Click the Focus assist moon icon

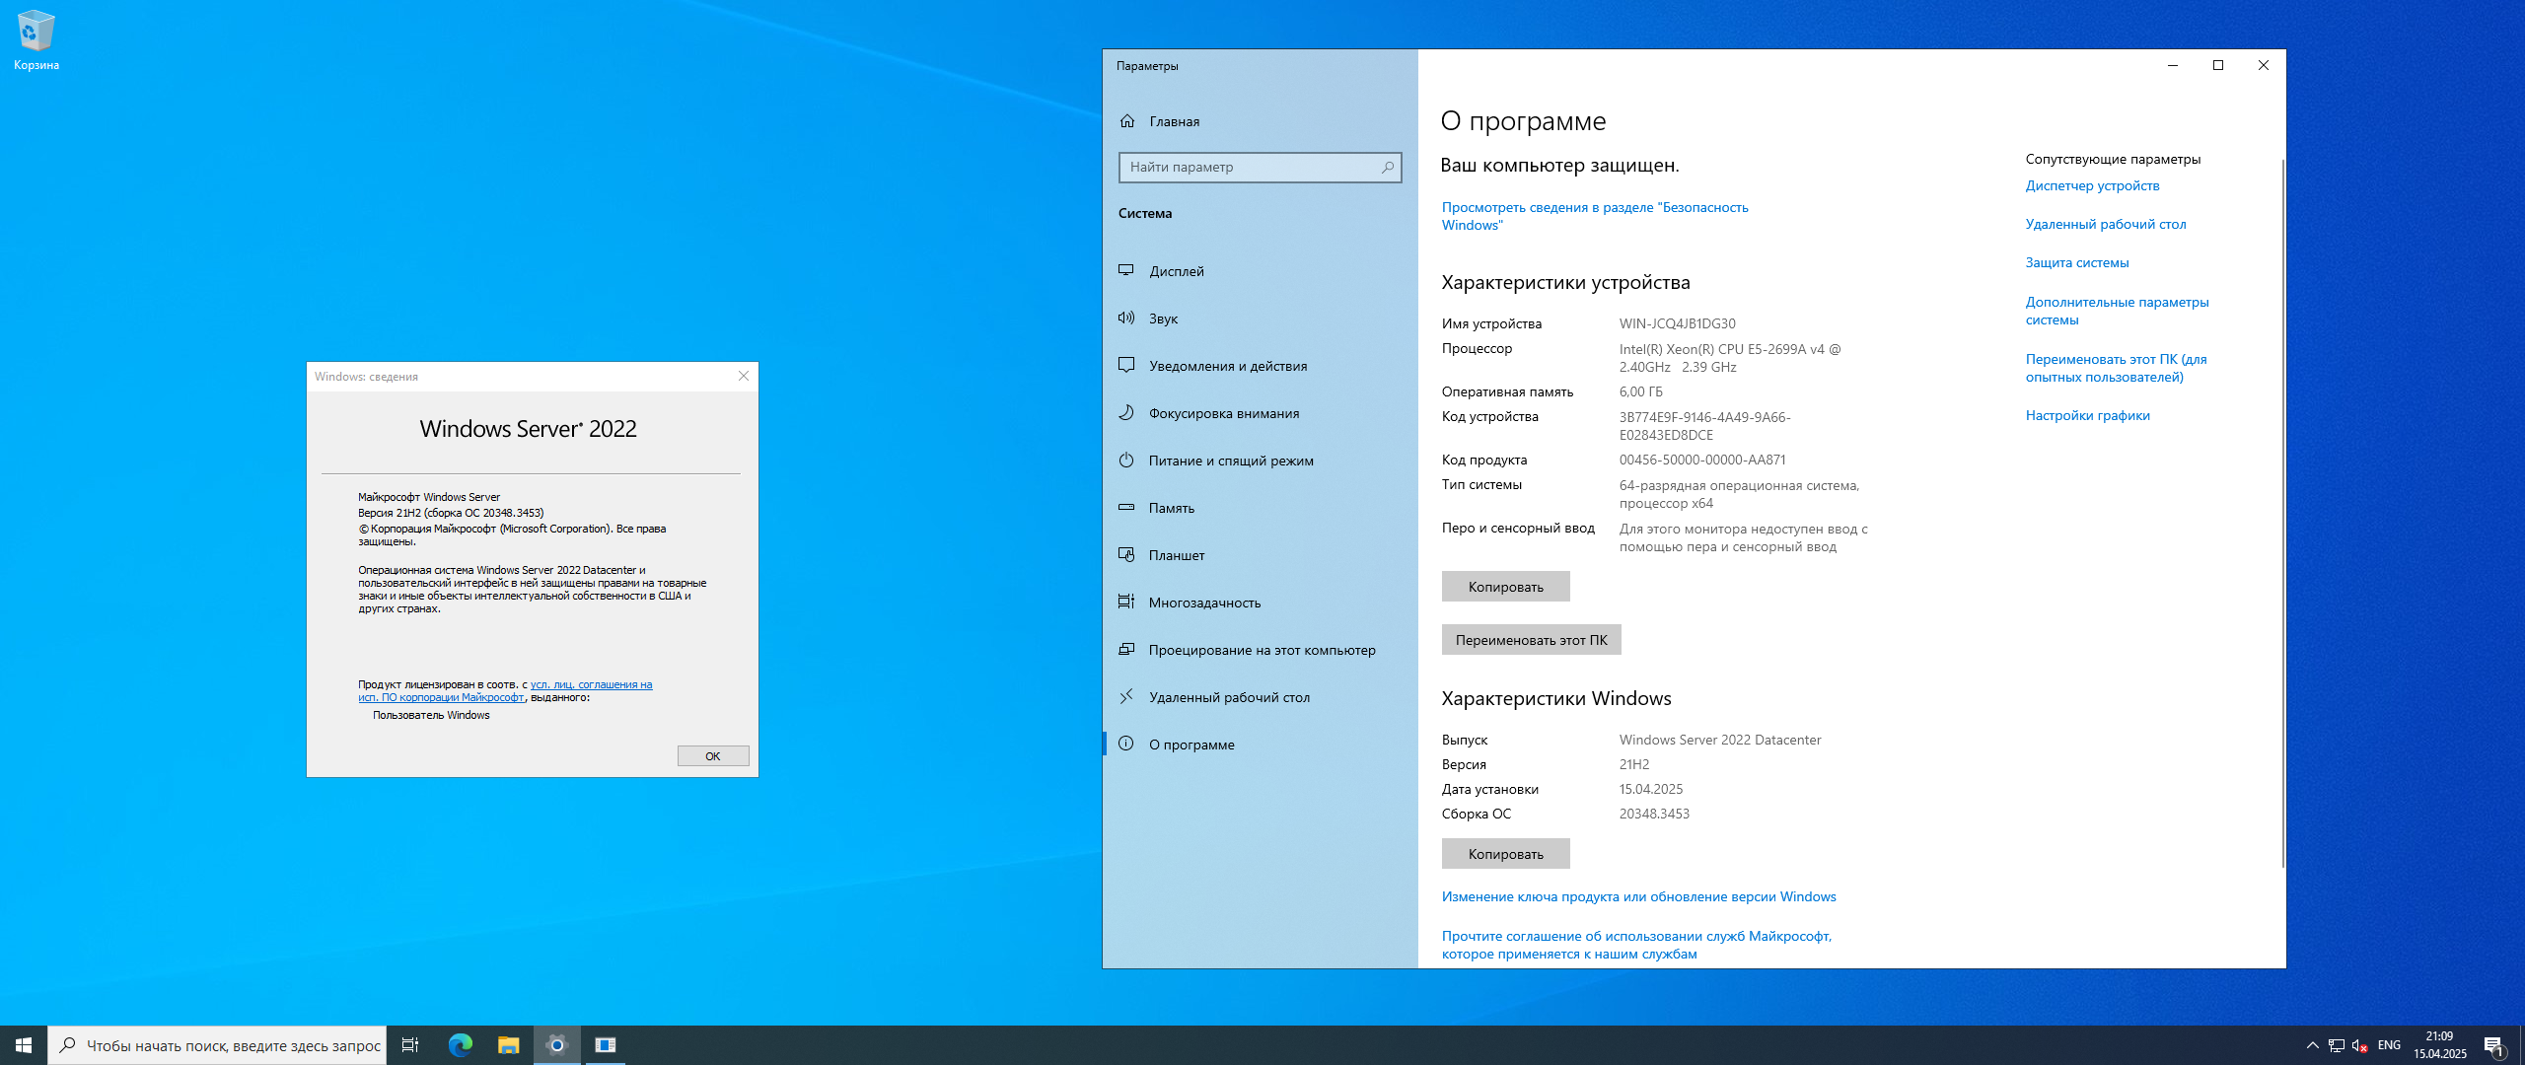(1126, 412)
